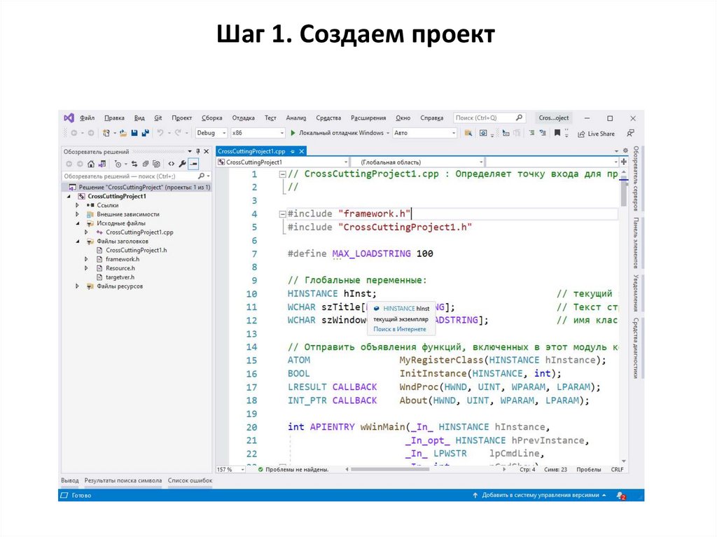Click the Collapse All icon in Solution Explorer
This screenshot has height=537, width=717.
145,164
